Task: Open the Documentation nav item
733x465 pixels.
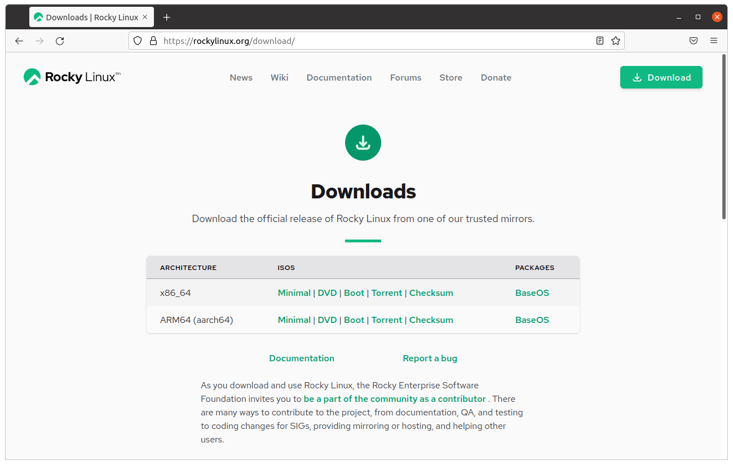Action: coord(339,78)
